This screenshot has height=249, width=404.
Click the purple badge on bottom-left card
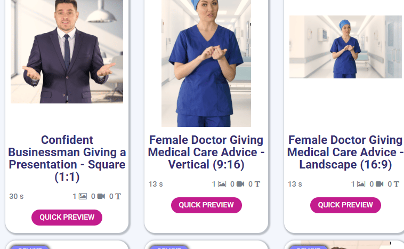point(30,247)
